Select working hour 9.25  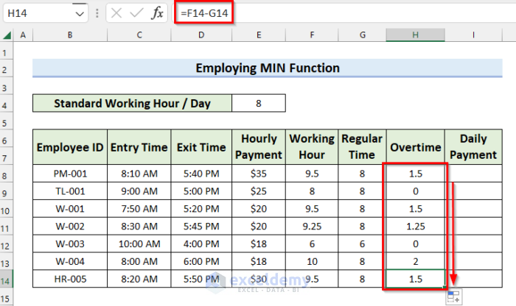[312, 227]
